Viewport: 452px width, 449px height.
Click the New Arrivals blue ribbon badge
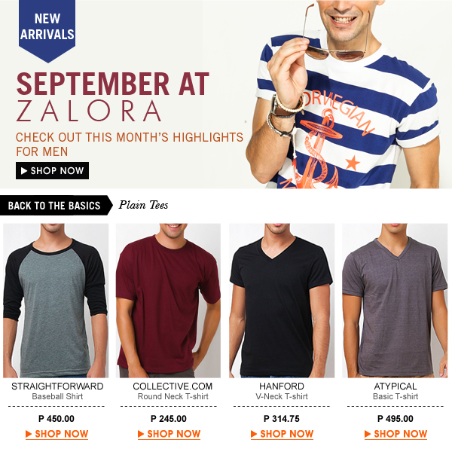[47, 30]
